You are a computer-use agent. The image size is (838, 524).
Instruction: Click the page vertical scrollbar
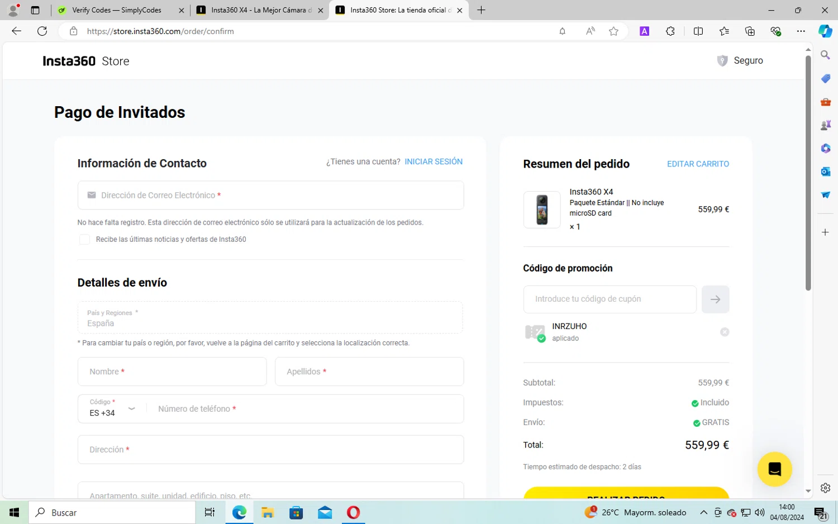808,173
